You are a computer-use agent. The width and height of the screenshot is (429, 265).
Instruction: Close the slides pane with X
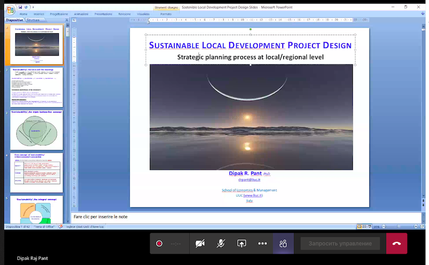point(67,20)
